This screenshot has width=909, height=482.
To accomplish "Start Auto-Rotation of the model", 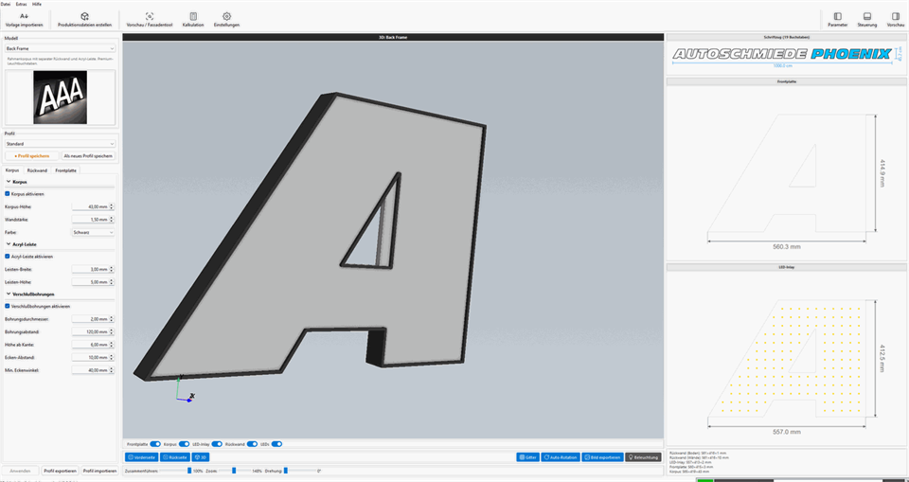I will (x=560, y=457).
